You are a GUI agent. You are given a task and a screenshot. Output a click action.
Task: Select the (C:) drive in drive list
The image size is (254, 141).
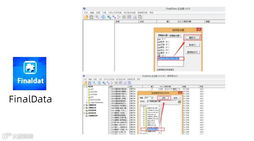point(162,39)
